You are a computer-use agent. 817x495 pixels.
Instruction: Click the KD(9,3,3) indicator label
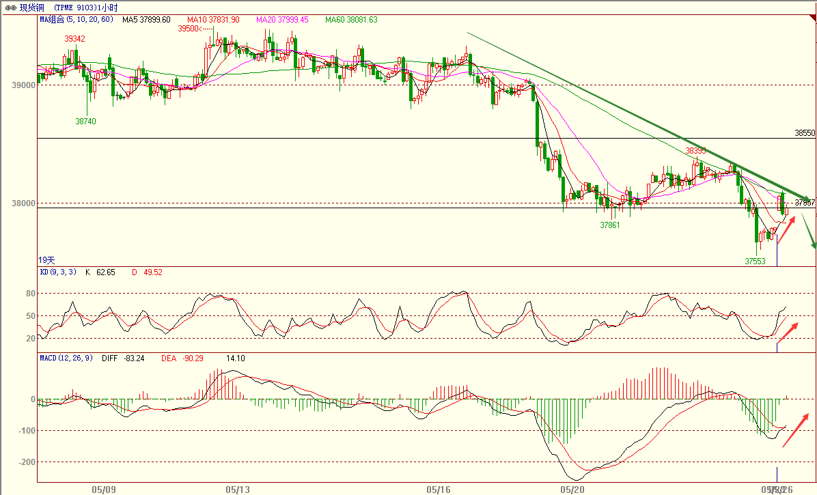click(x=57, y=272)
